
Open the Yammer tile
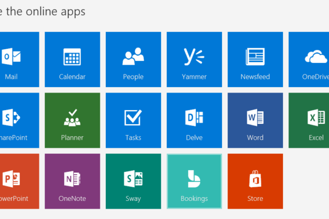(194, 59)
